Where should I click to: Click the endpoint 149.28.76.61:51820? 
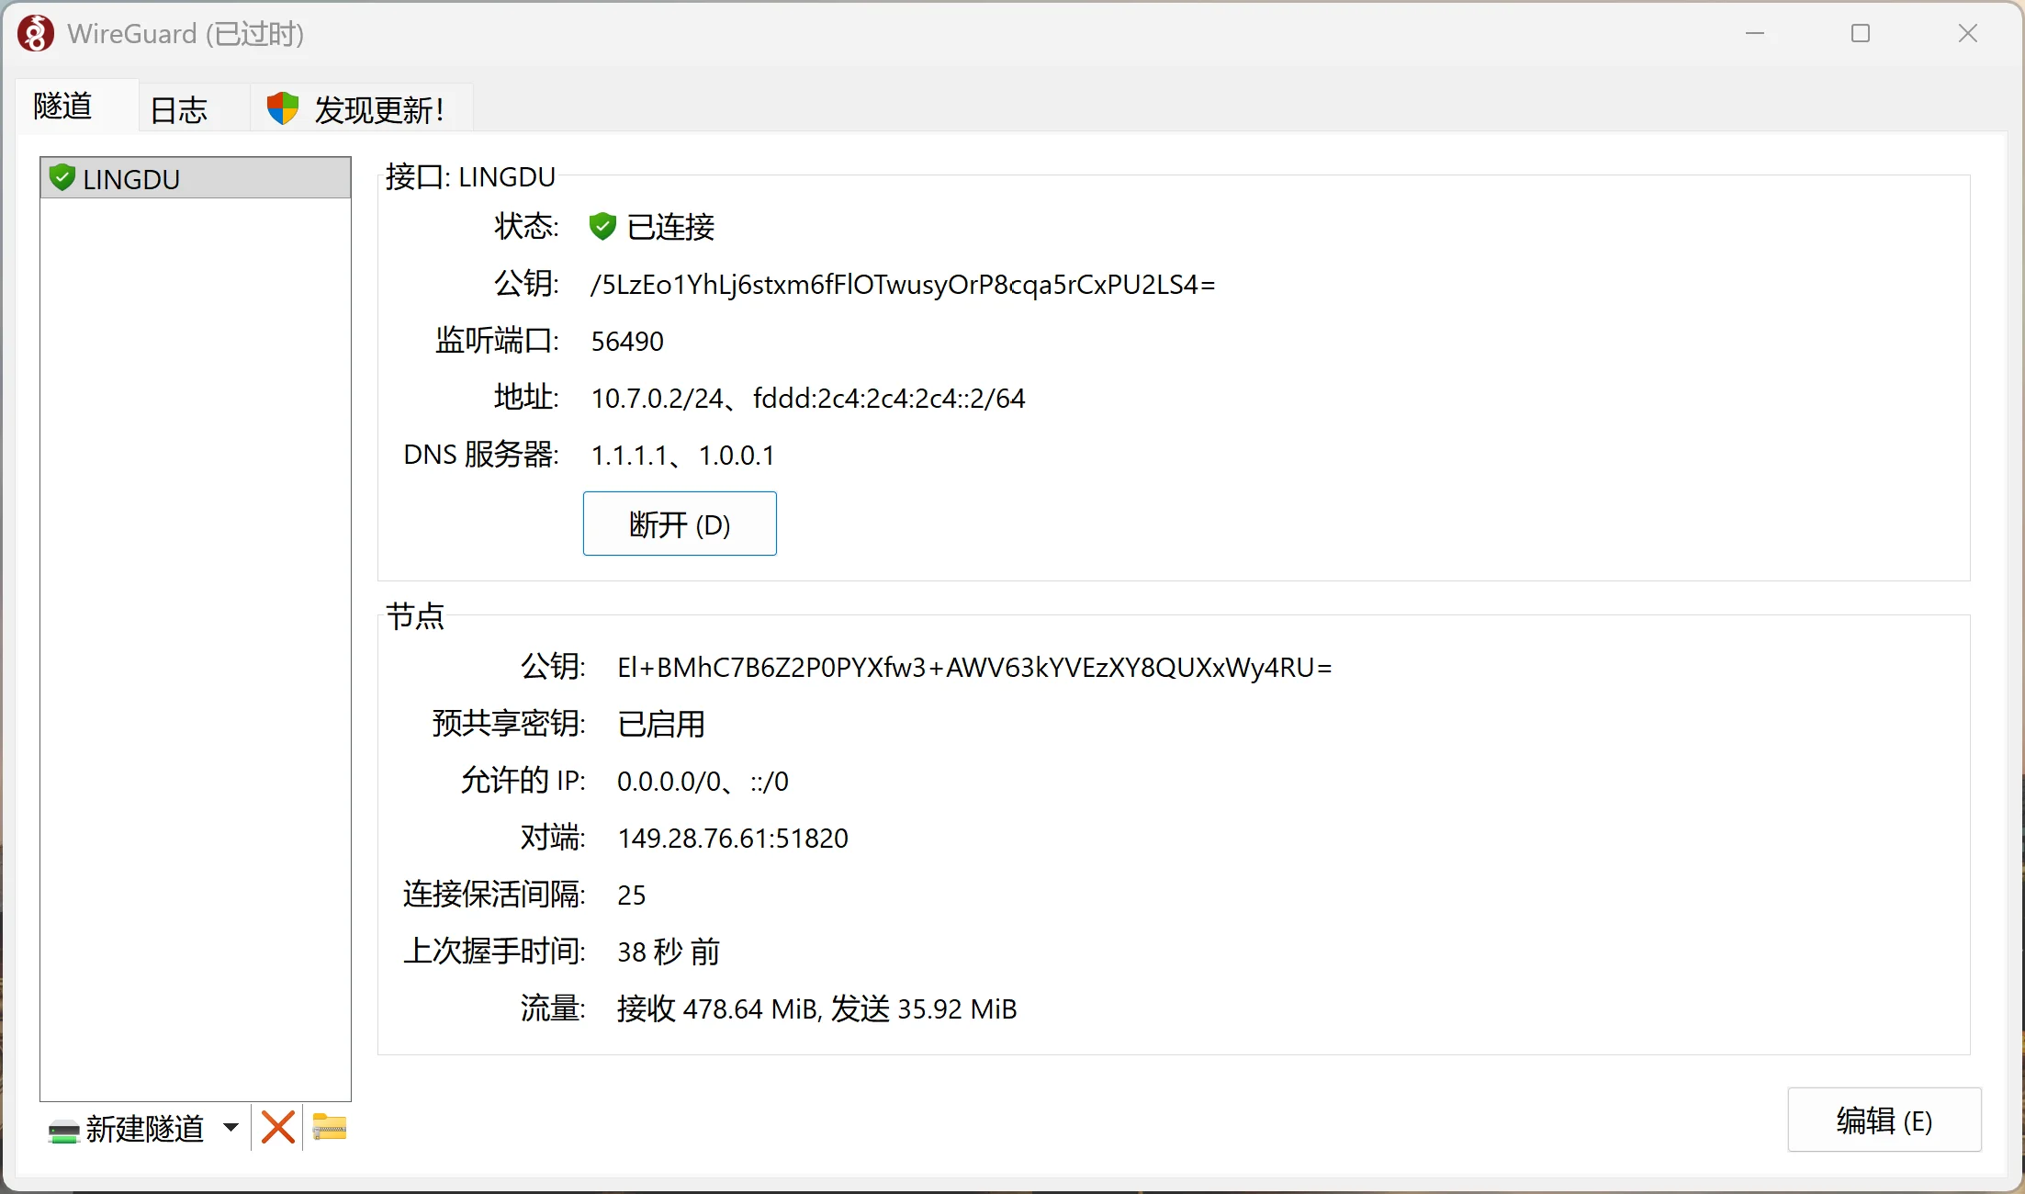[733, 838]
